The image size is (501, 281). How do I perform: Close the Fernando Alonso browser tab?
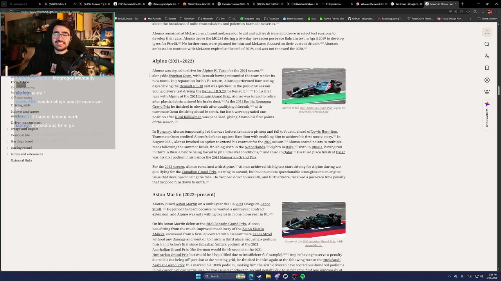pos(456,4)
